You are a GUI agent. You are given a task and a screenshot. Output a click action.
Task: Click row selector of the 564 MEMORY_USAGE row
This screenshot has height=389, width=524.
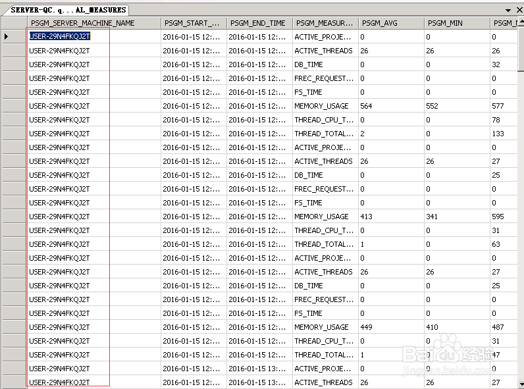(x=14, y=106)
